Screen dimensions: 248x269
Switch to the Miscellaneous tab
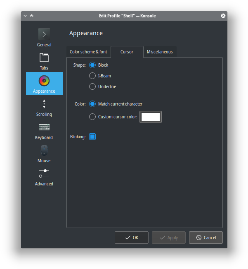click(x=160, y=52)
